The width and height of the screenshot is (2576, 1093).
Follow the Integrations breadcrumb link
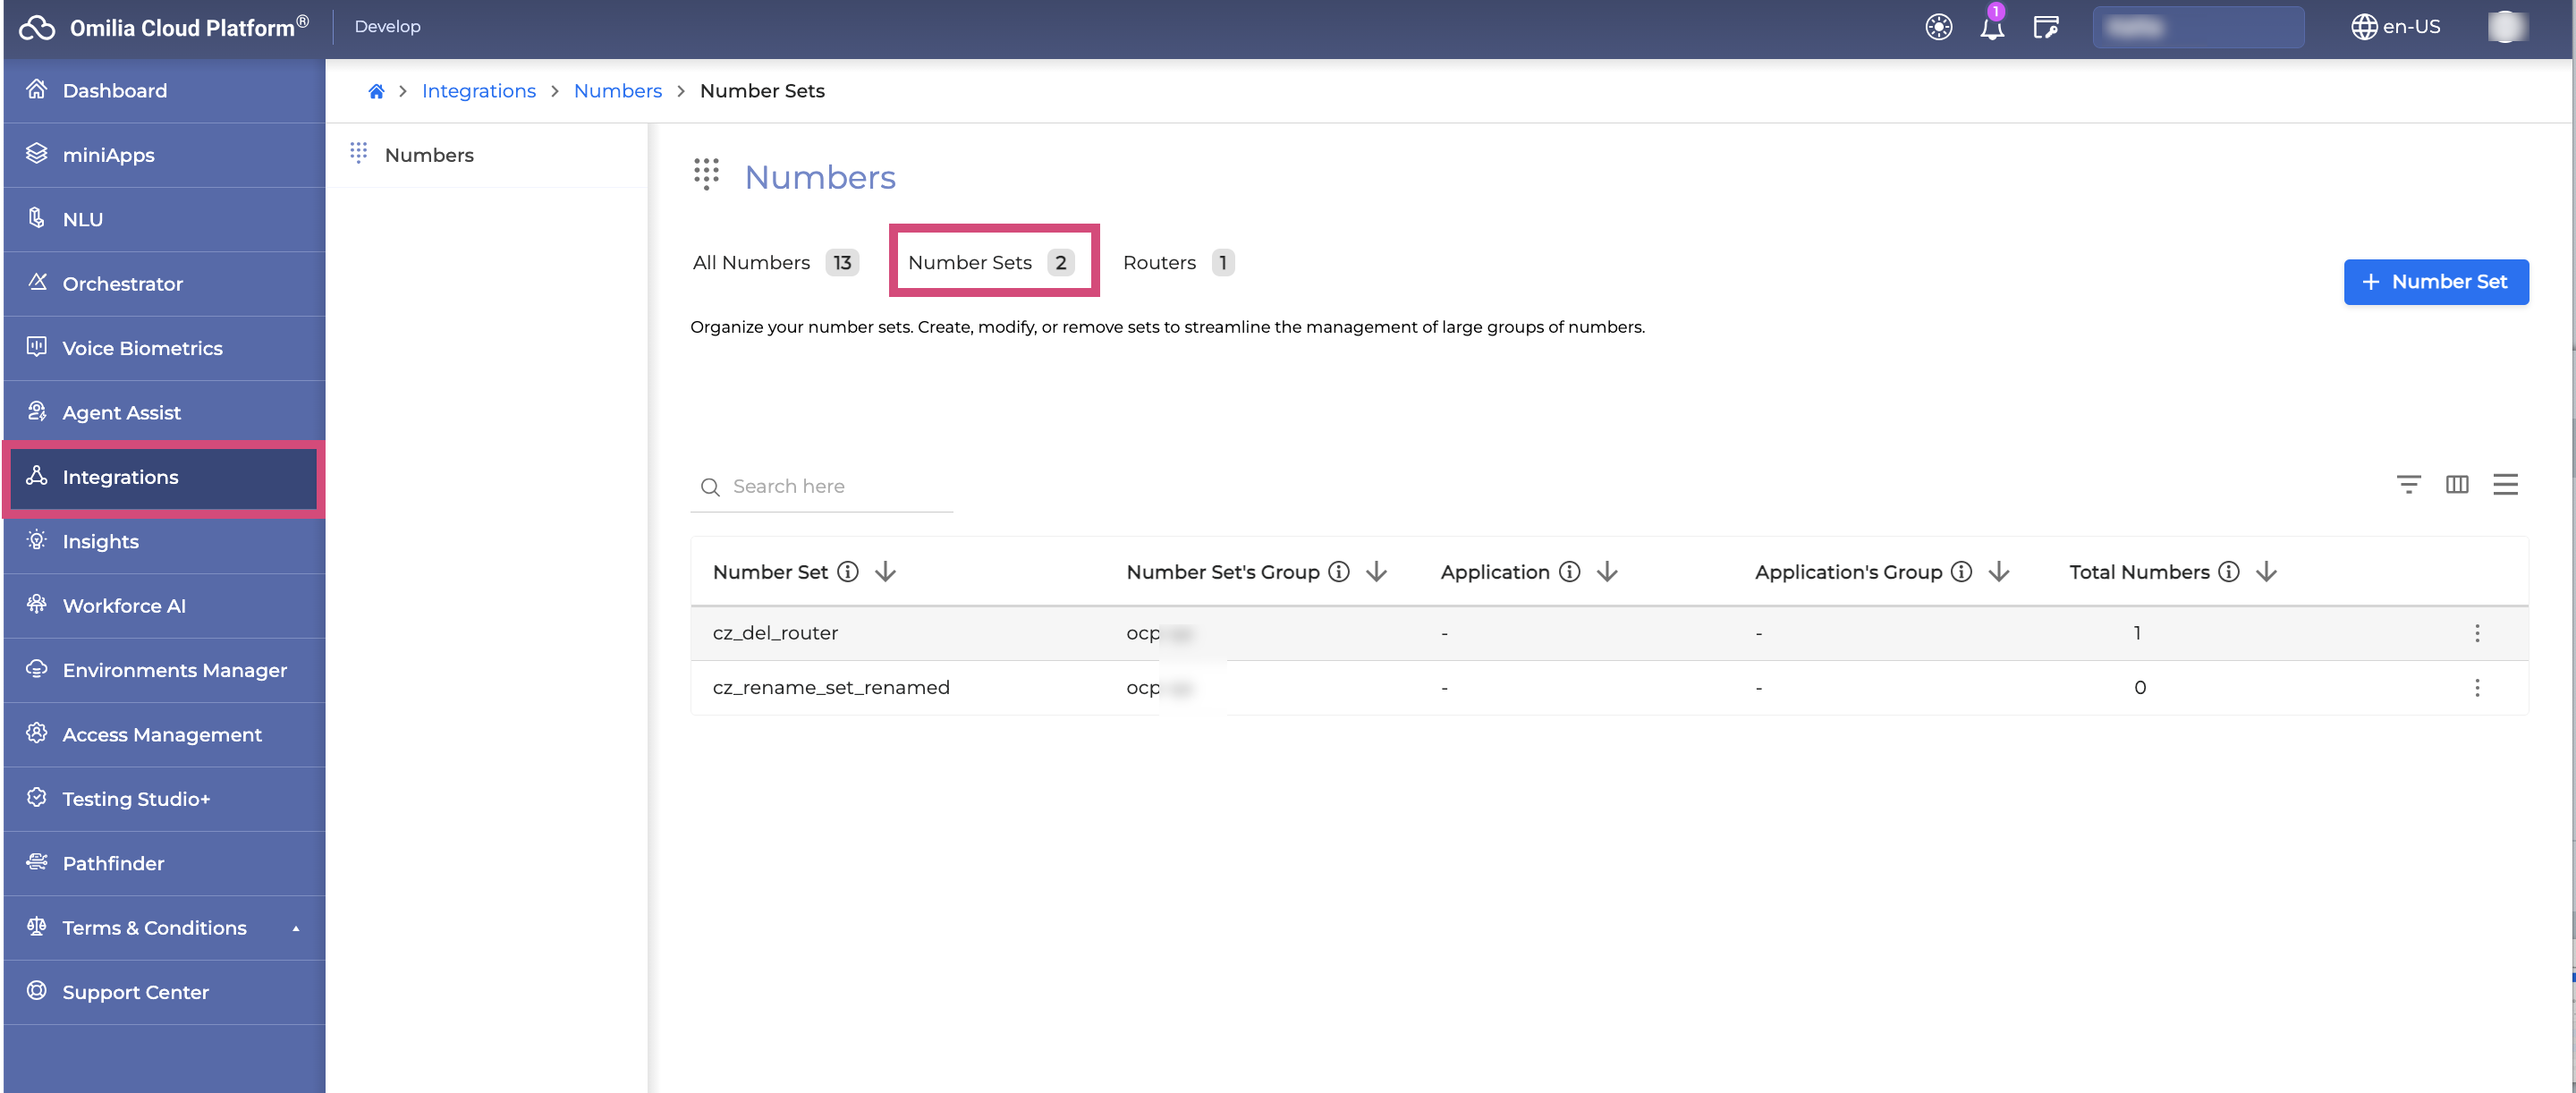tap(478, 91)
